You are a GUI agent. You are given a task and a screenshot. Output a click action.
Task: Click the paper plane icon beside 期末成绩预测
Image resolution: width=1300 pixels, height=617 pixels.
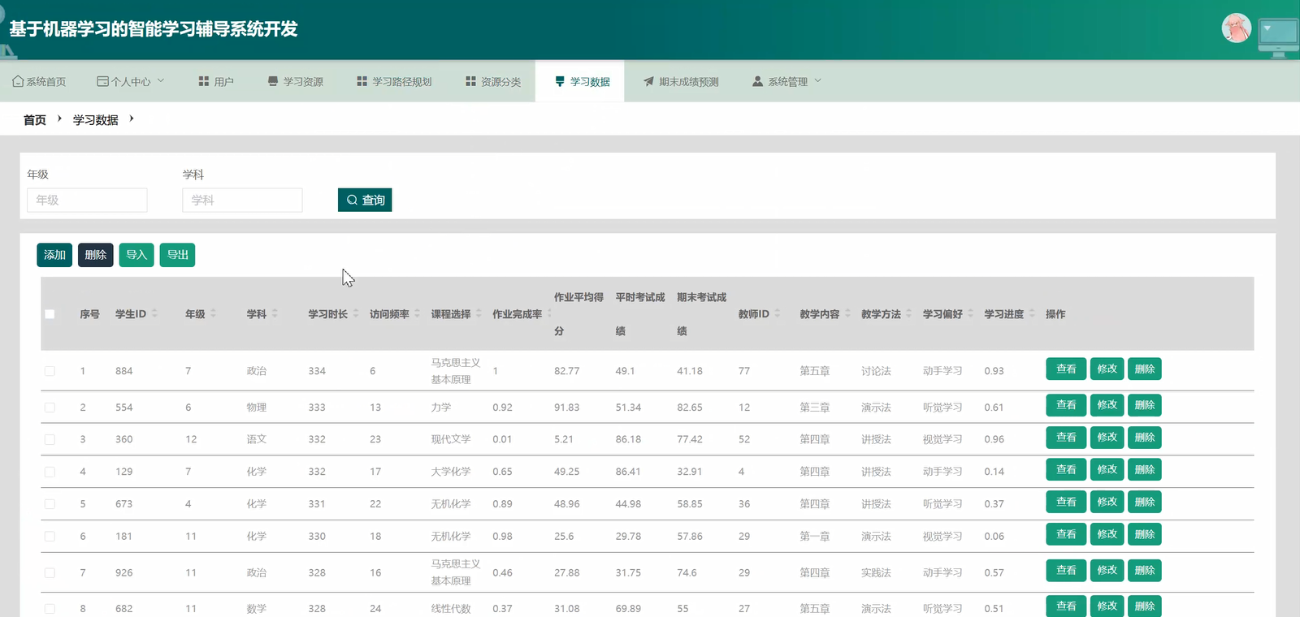648,81
